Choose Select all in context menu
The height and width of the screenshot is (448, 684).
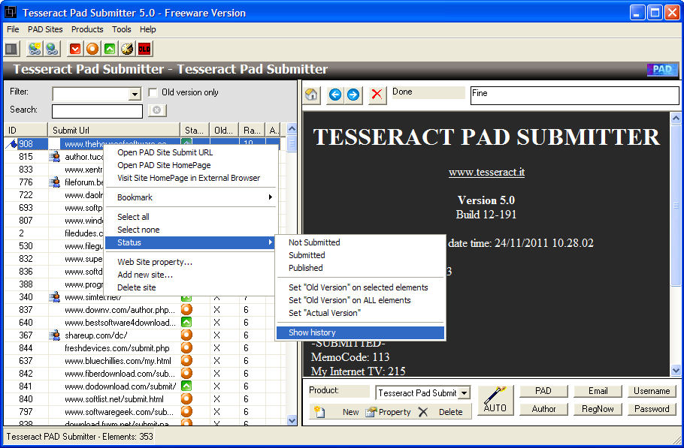pyautogui.click(x=190, y=217)
